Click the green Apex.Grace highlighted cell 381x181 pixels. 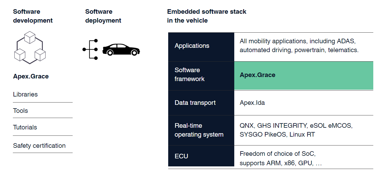point(303,75)
